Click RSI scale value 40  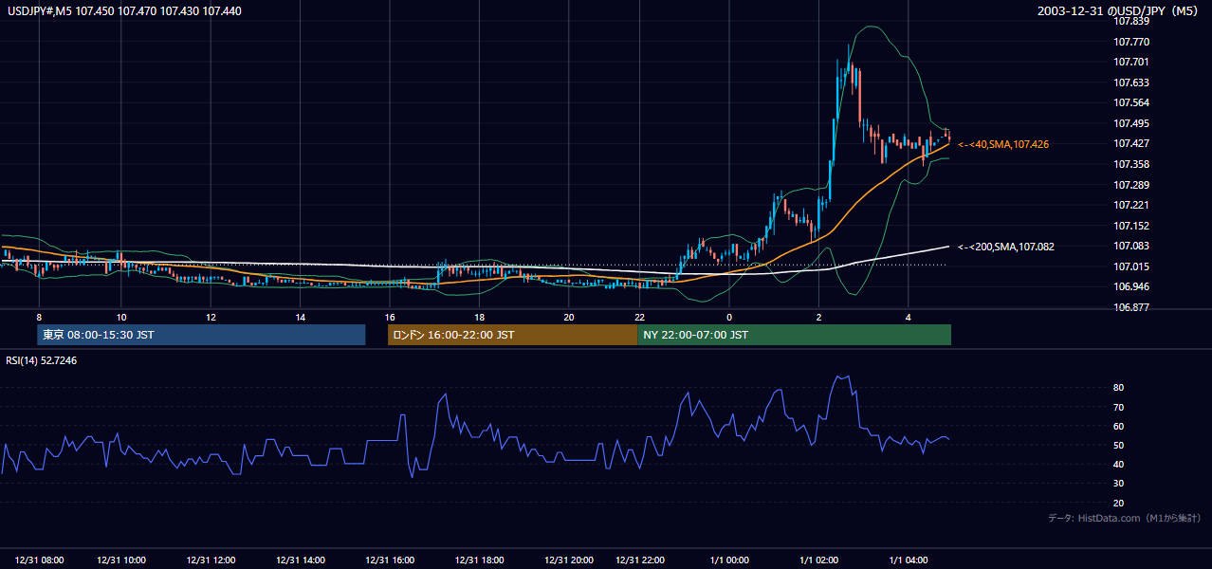click(x=1118, y=464)
